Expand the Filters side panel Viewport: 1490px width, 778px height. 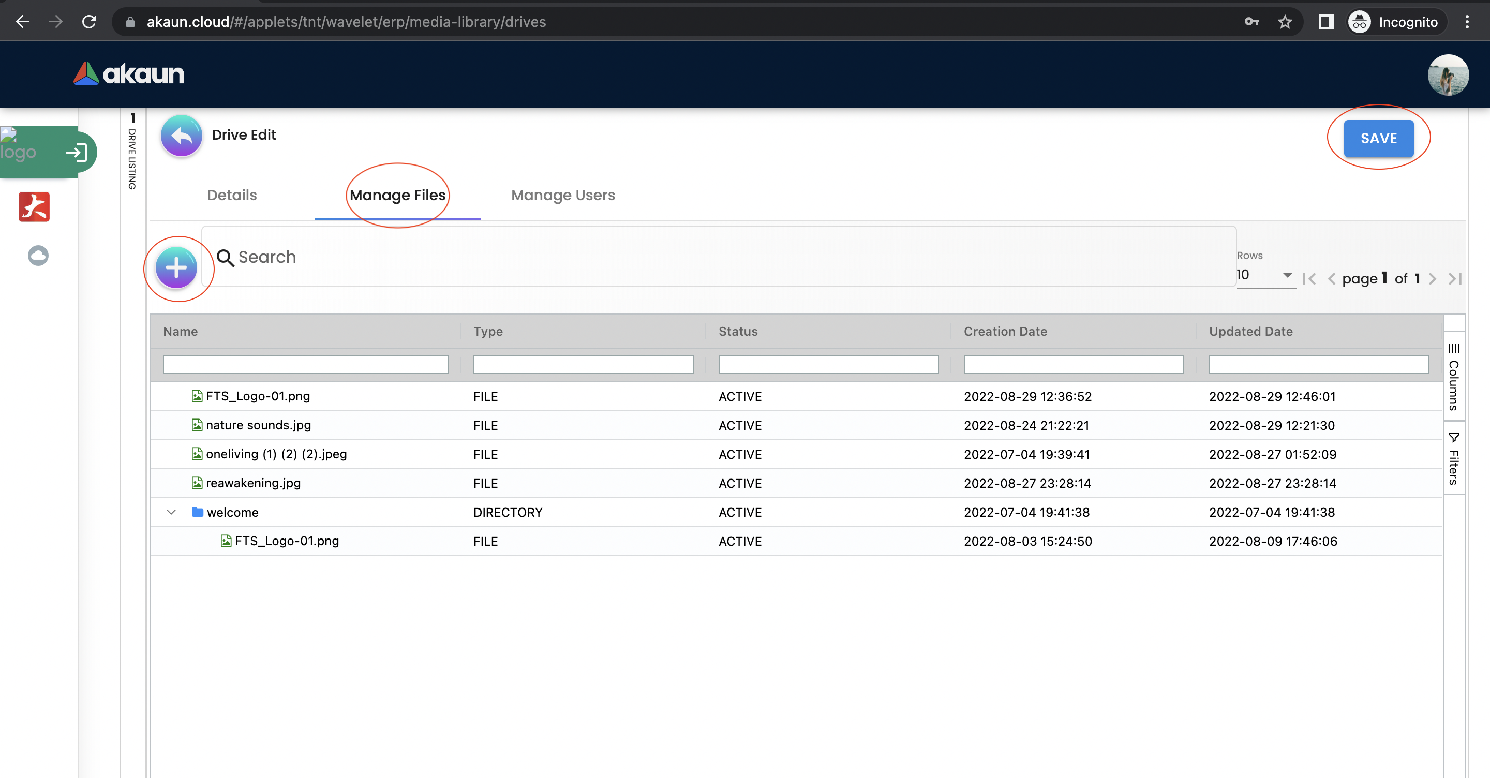(x=1454, y=458)
